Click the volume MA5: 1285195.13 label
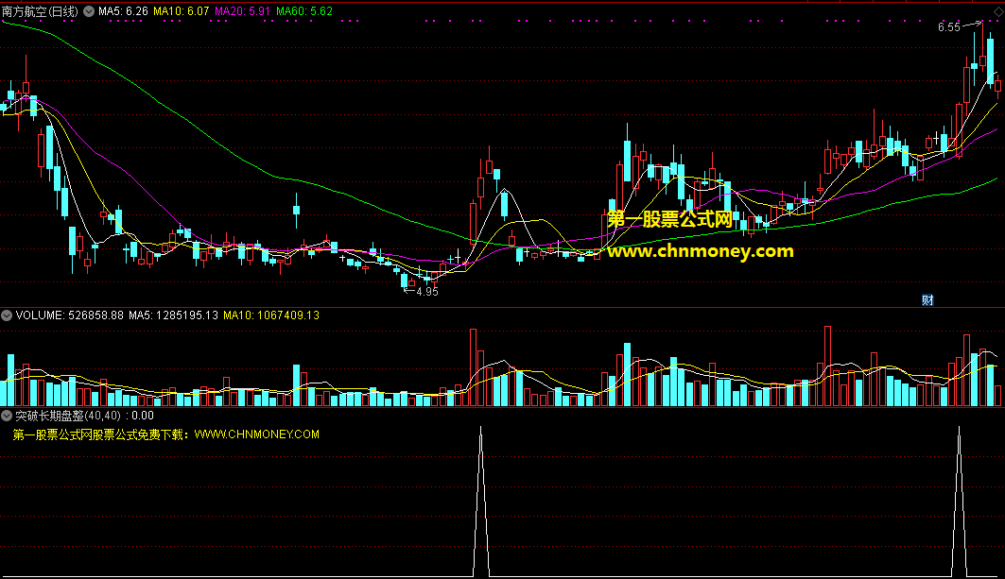Image resolution: width=1005 pixels, height=579 pixels. pos(173,315)
